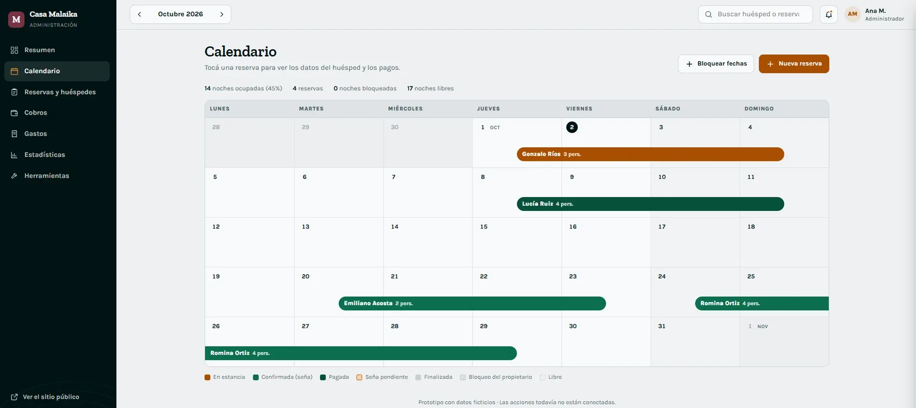916x408 pixels.
Task: Open Romina Ortiz reservation starting on 25
Action: (x=762, y=304)
